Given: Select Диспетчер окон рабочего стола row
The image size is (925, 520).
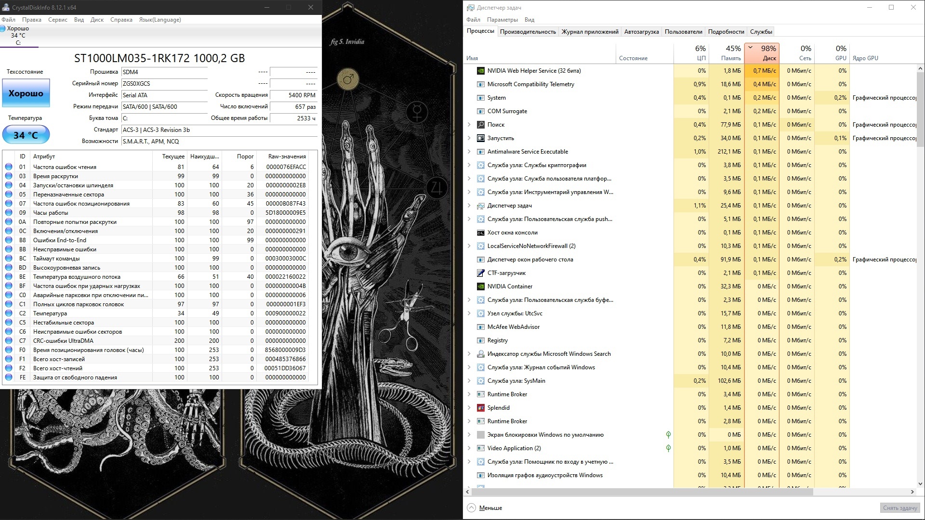Looking at the screenshot, I should pos(690,260).
